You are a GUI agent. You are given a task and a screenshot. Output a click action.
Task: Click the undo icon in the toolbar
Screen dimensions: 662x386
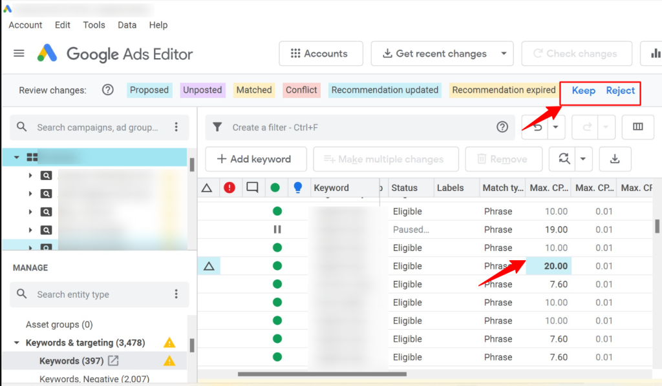pyautogui.click(x=538, y=127)
